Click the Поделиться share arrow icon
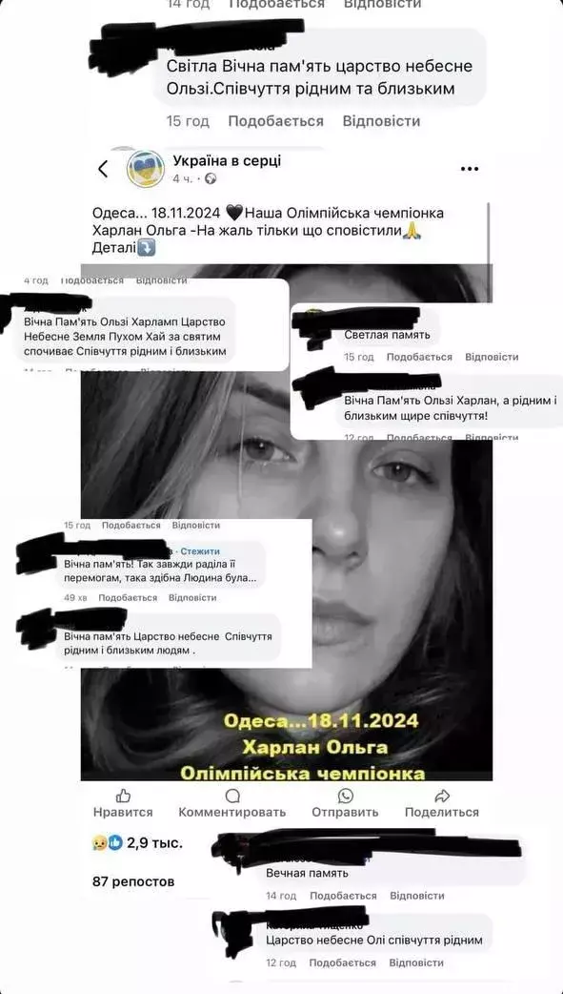The image size is (563, 994). (x=443, y=796)
